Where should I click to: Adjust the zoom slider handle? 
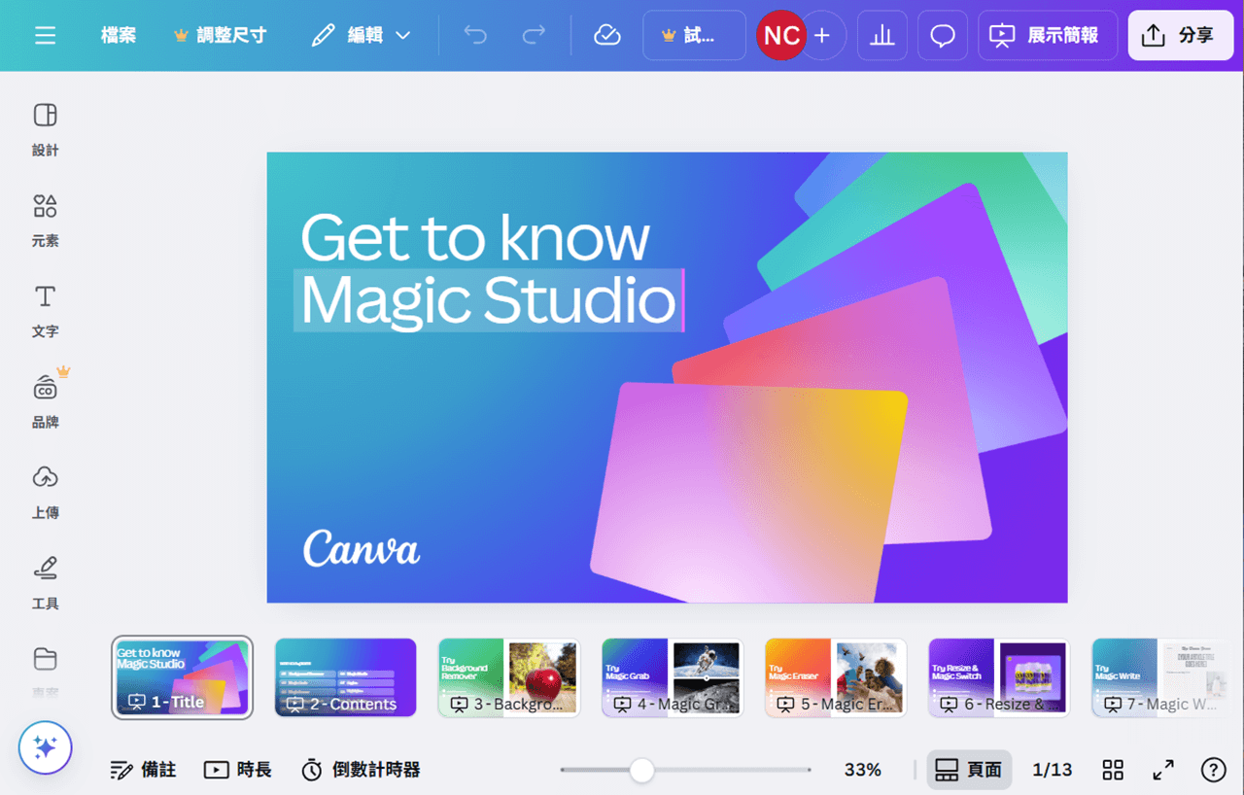pos(641,770)
